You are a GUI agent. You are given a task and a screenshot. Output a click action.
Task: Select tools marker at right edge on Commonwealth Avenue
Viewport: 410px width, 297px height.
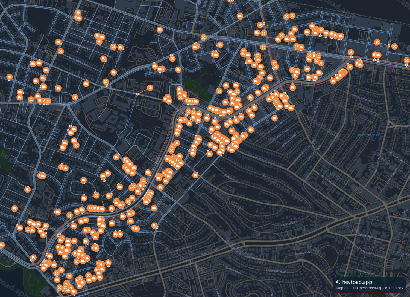pos(407,60)
